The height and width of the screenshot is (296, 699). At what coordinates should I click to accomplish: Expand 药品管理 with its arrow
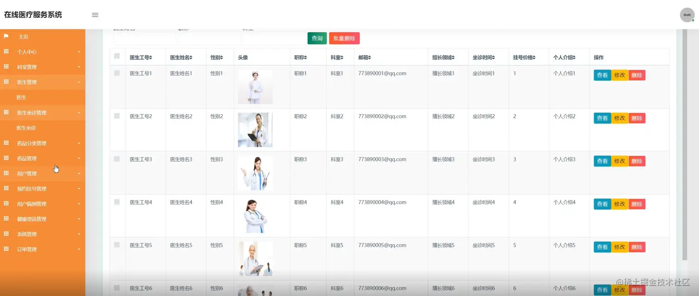click(79, 159)
